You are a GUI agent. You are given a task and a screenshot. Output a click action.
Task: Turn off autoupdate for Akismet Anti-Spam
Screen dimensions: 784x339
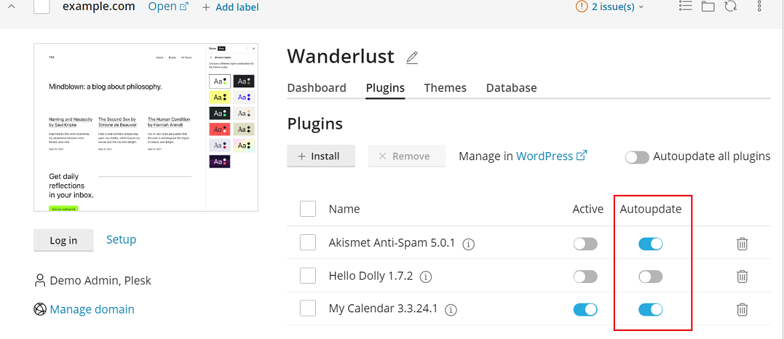pos(650,244)
